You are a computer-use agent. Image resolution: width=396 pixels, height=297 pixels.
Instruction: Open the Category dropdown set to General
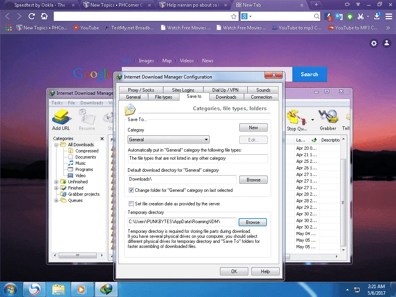click(x=169, y=140)
